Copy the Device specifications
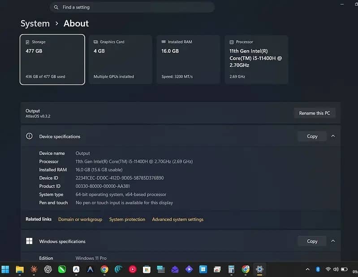Viewport: 358px width, 277px height. 312,136
